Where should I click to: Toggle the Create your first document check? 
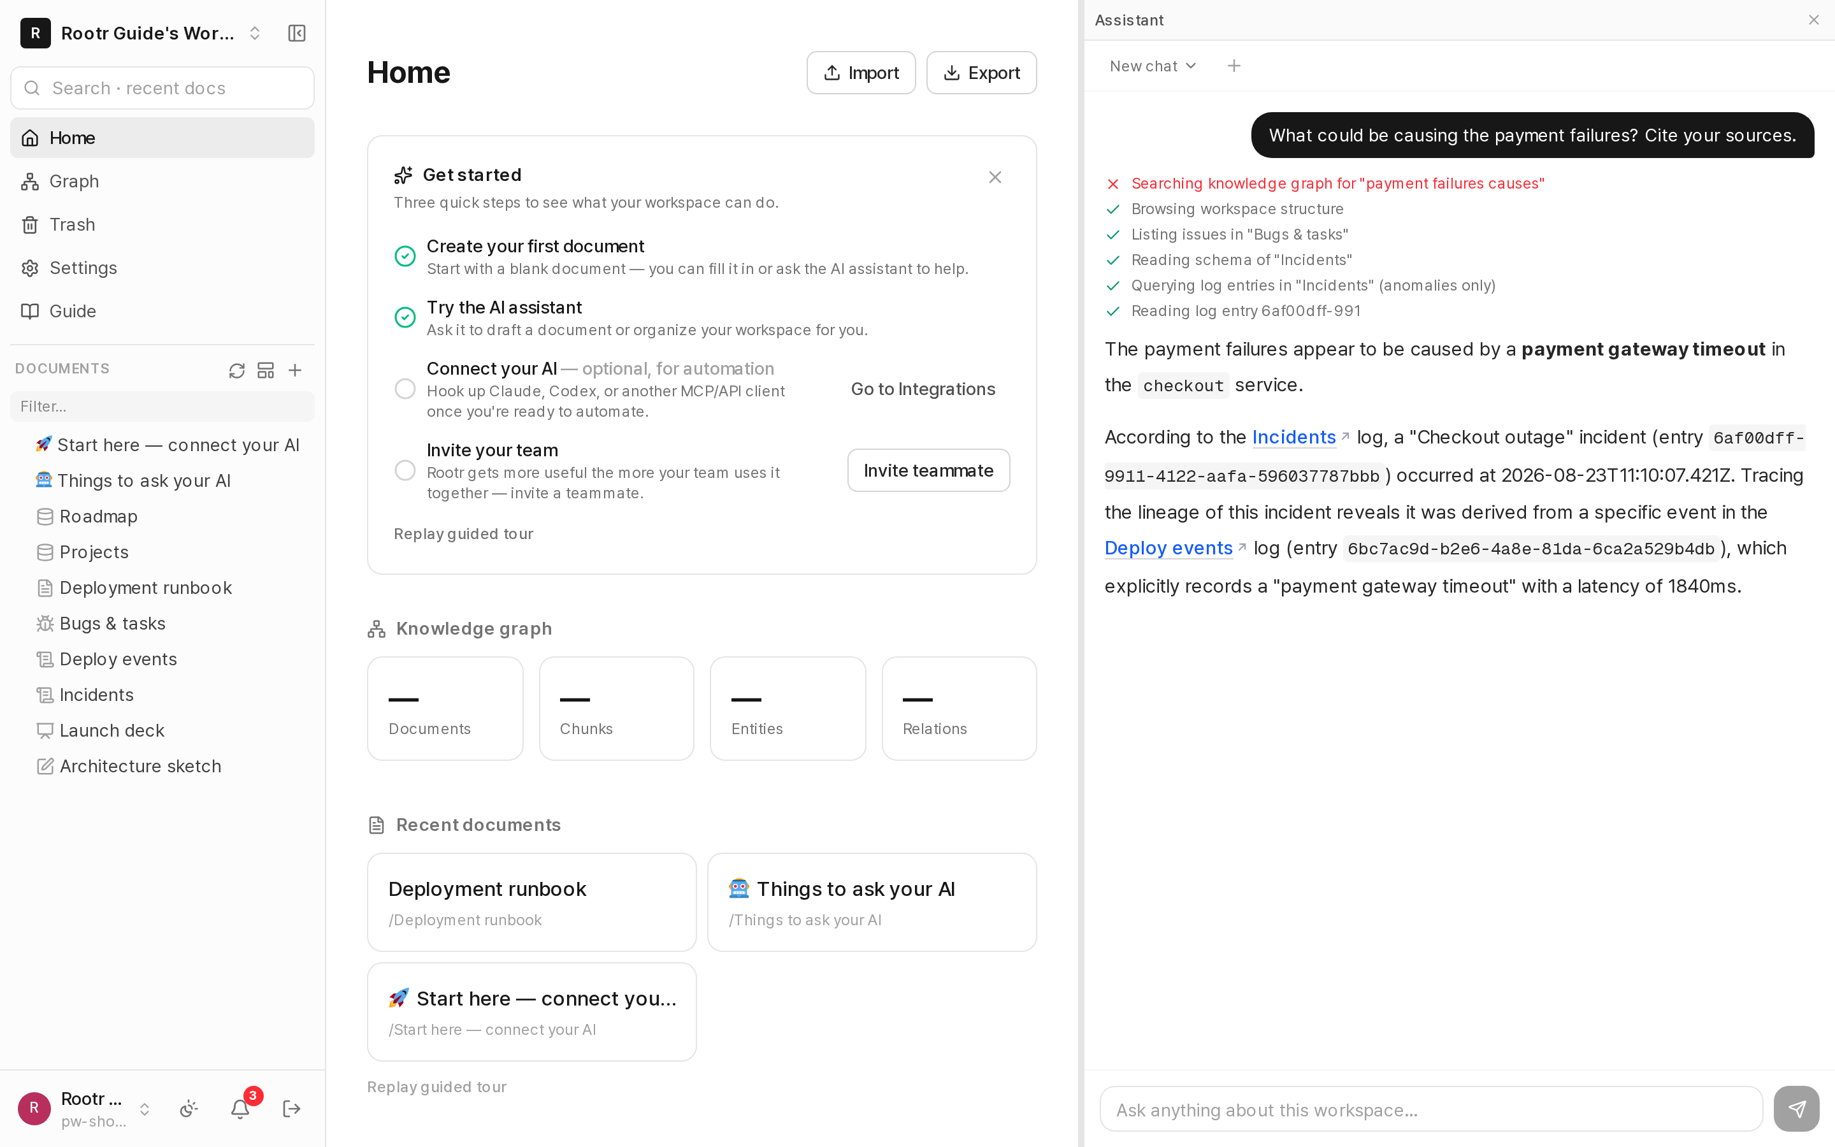[405, 256]
